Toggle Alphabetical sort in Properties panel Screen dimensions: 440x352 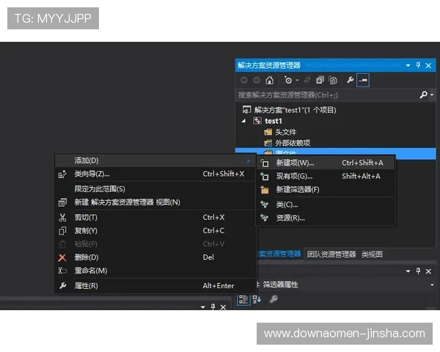pyautogui.click(x=257, y=299)
